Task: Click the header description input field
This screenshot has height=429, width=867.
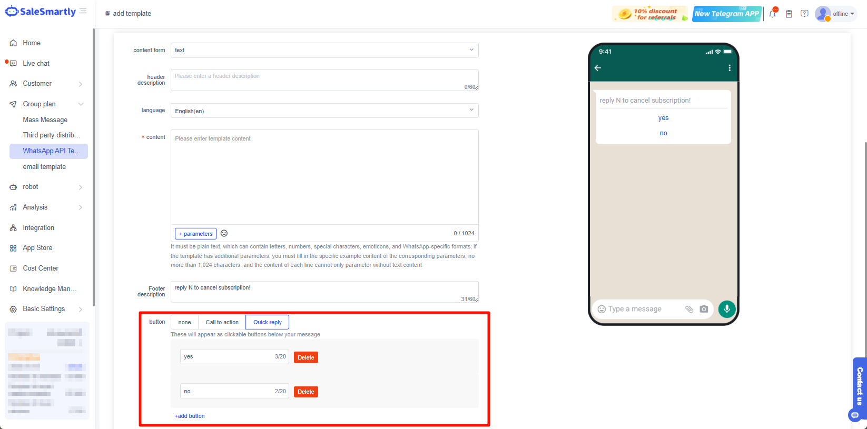Action: coord(324,80)
